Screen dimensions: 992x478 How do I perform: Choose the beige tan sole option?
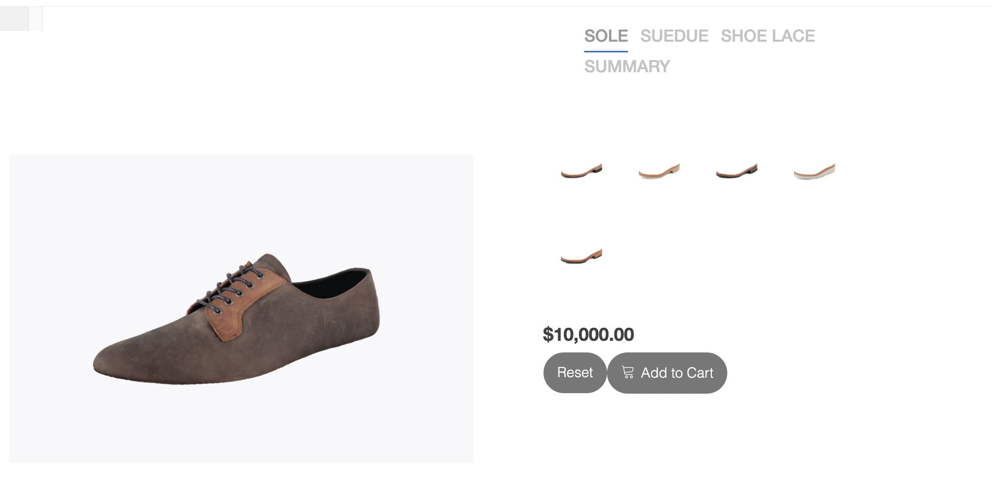tap(659, 171)
